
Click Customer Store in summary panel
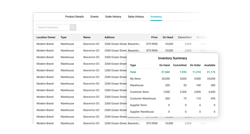coord(139,92)
